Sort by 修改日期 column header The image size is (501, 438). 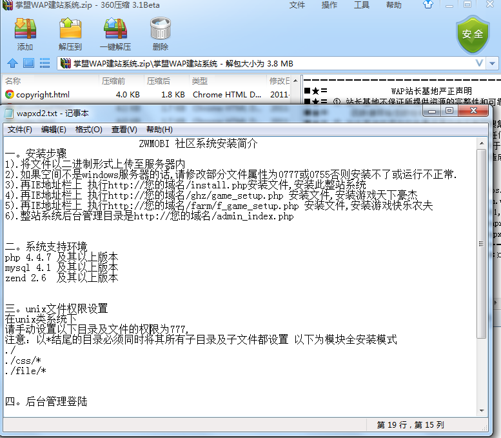click(x=279, y=81)
